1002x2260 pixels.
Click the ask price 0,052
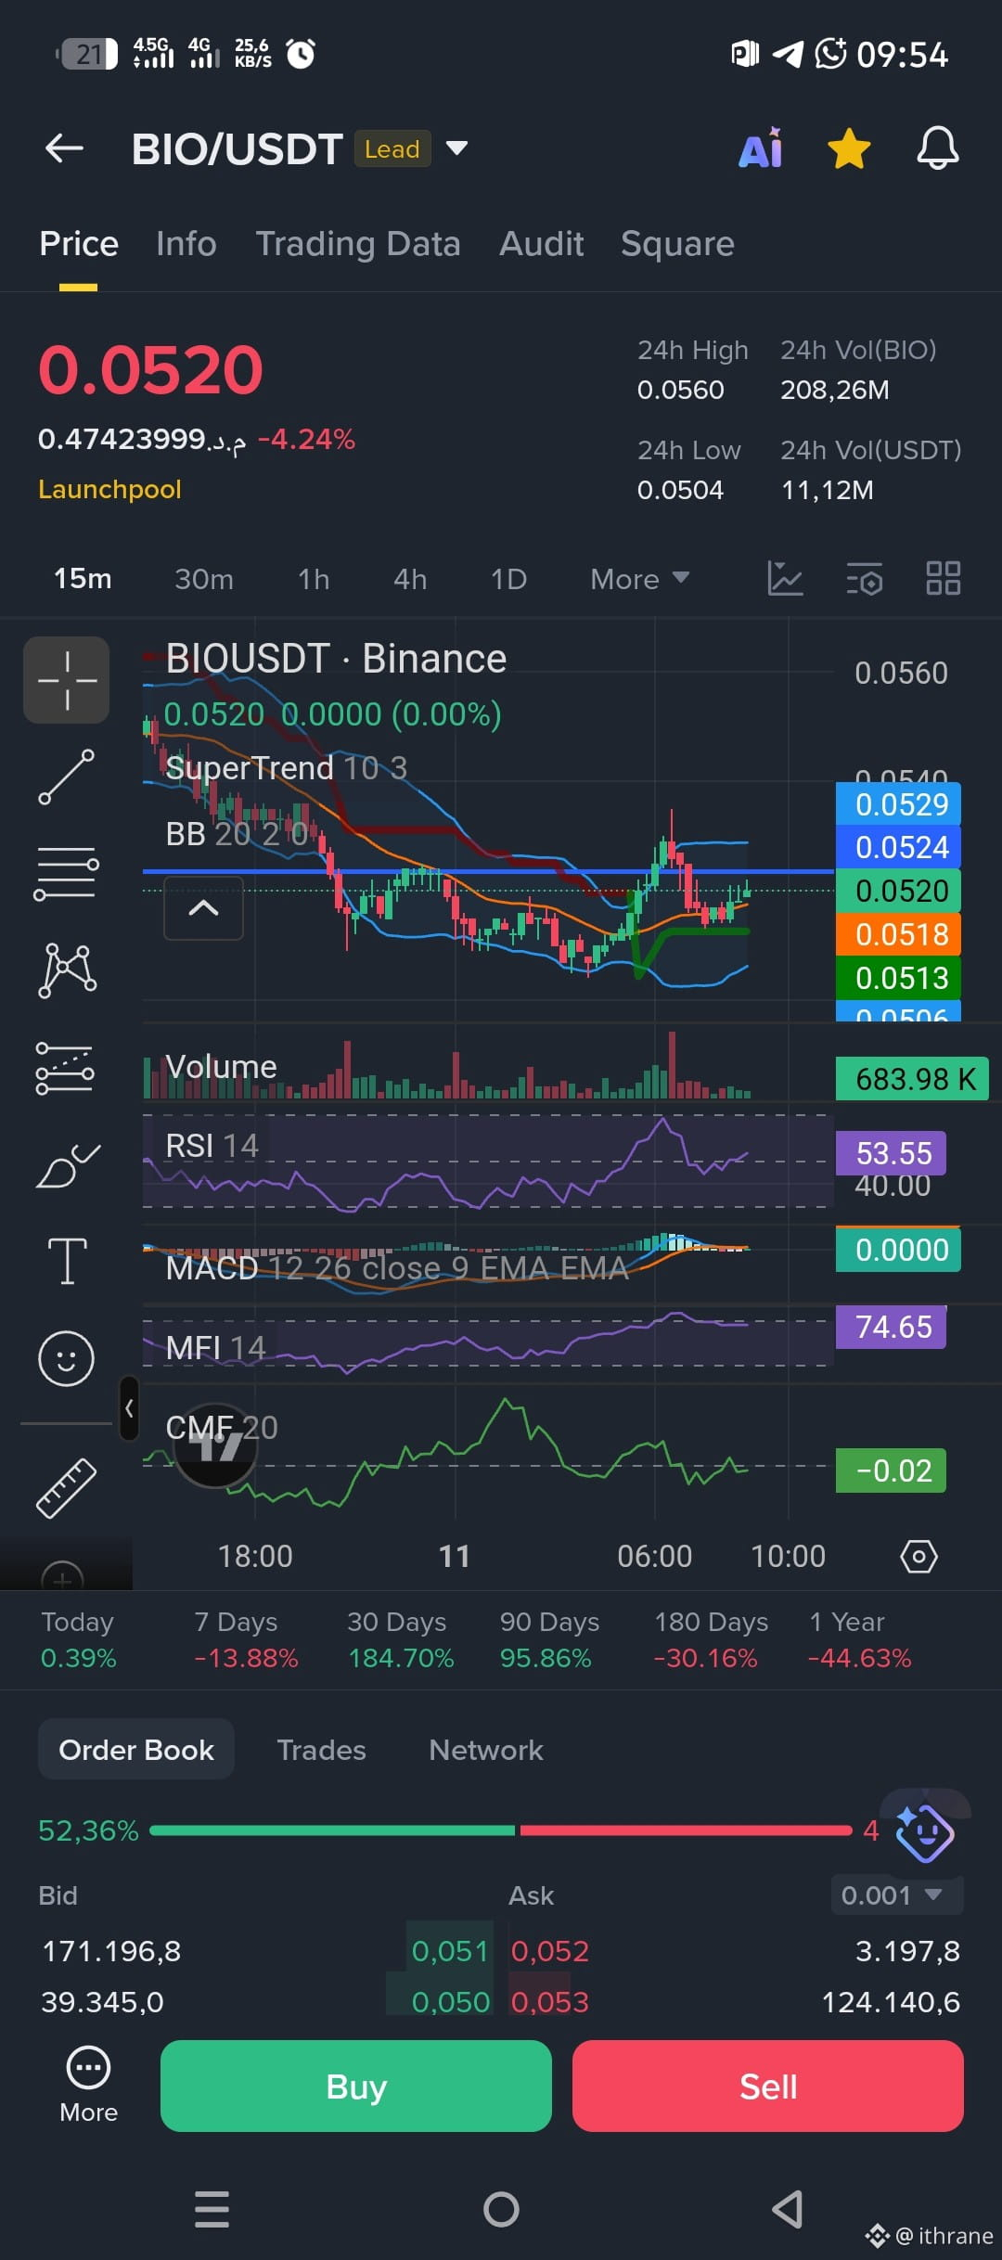coord(550,1951)
